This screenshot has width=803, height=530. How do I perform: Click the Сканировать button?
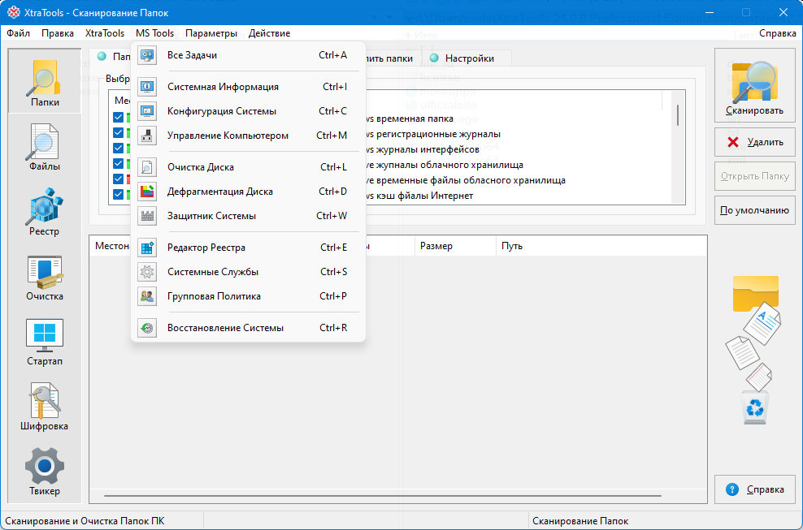coord(755,86)
